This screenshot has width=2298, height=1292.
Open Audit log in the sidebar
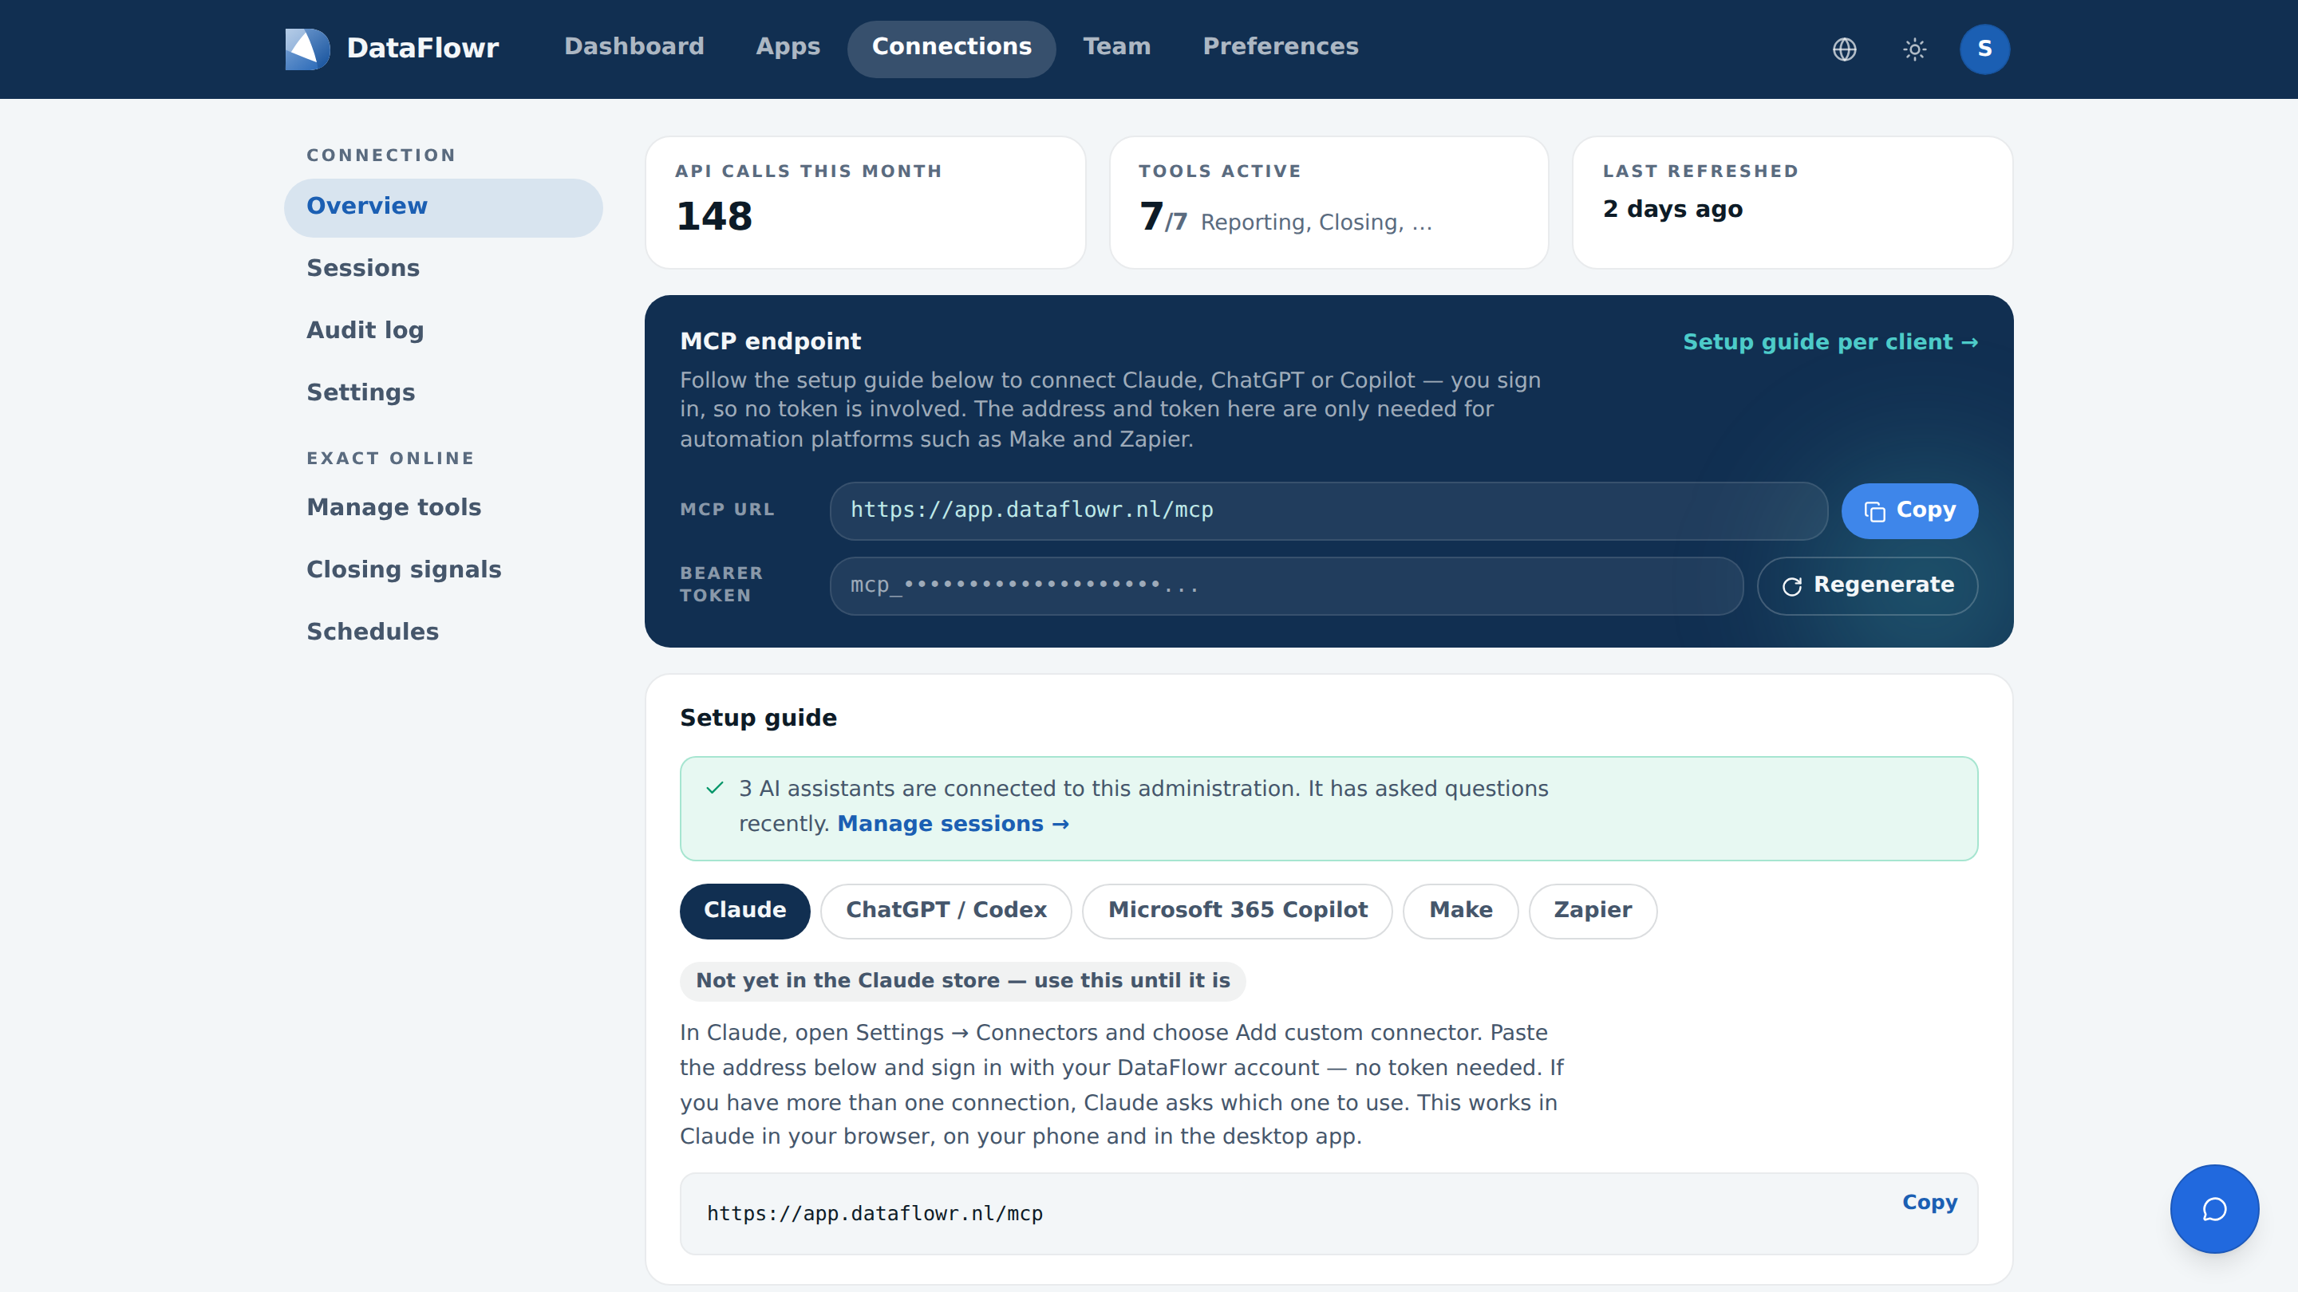pos(444,331)
